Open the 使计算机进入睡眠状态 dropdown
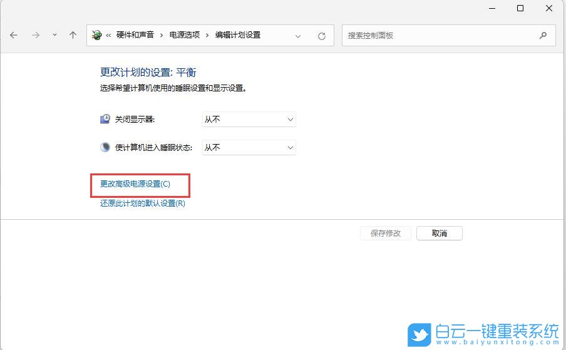566x350 pixels. (x=249, y=148)
